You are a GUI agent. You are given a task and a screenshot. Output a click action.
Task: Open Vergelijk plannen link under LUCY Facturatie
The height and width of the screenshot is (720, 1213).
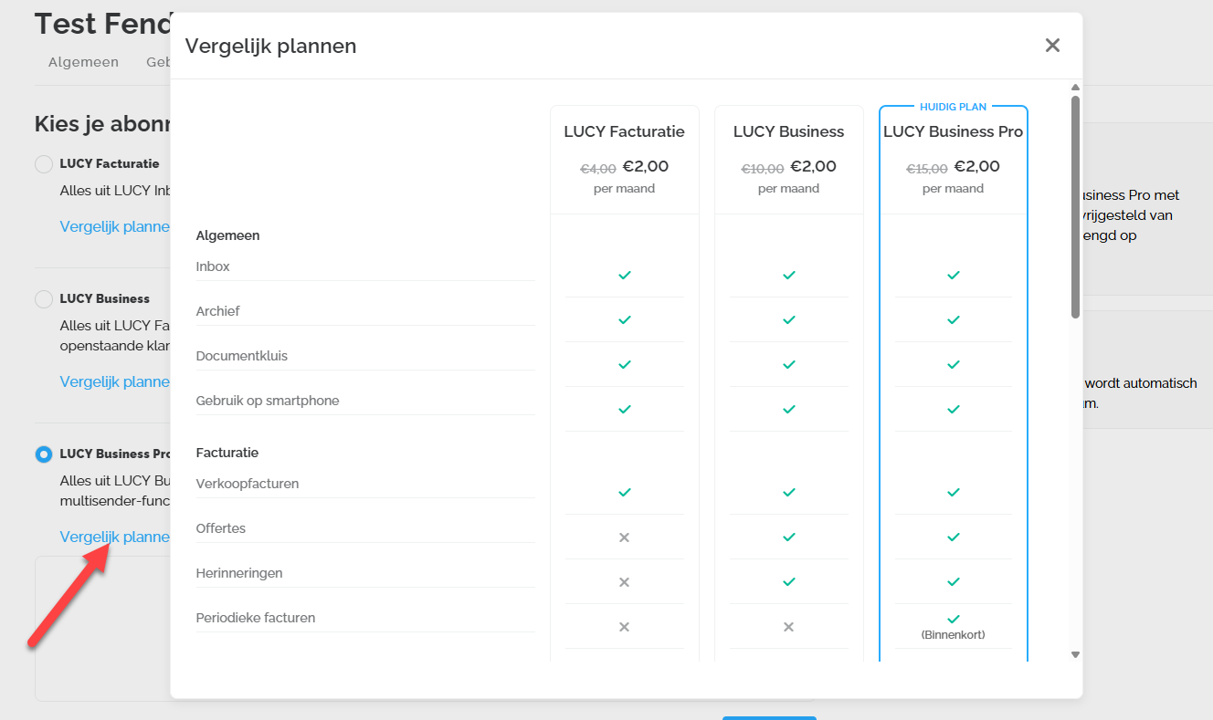115,226
